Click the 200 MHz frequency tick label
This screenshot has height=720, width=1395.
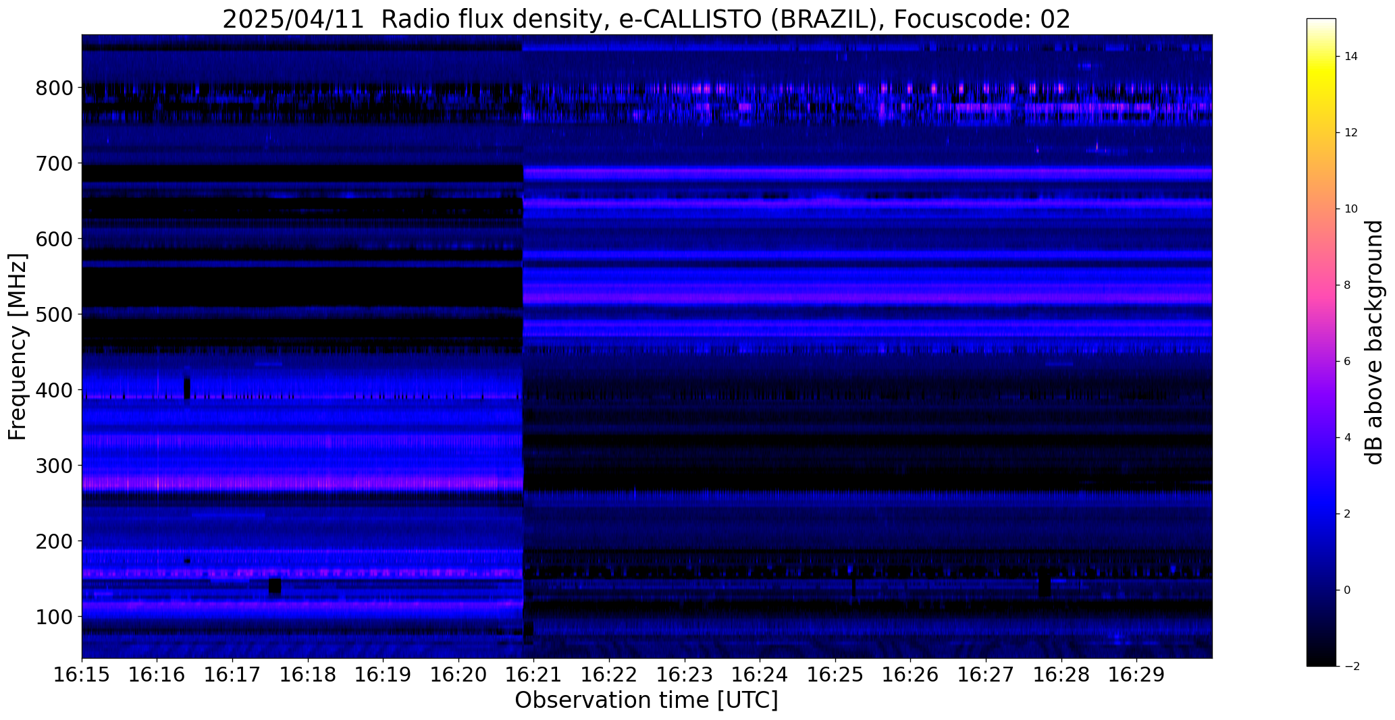pyautogui.click(x=53, y=541)
